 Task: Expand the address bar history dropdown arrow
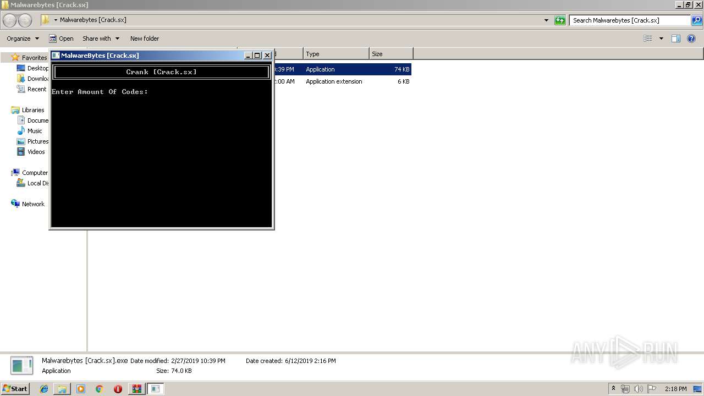coord(546,20)
